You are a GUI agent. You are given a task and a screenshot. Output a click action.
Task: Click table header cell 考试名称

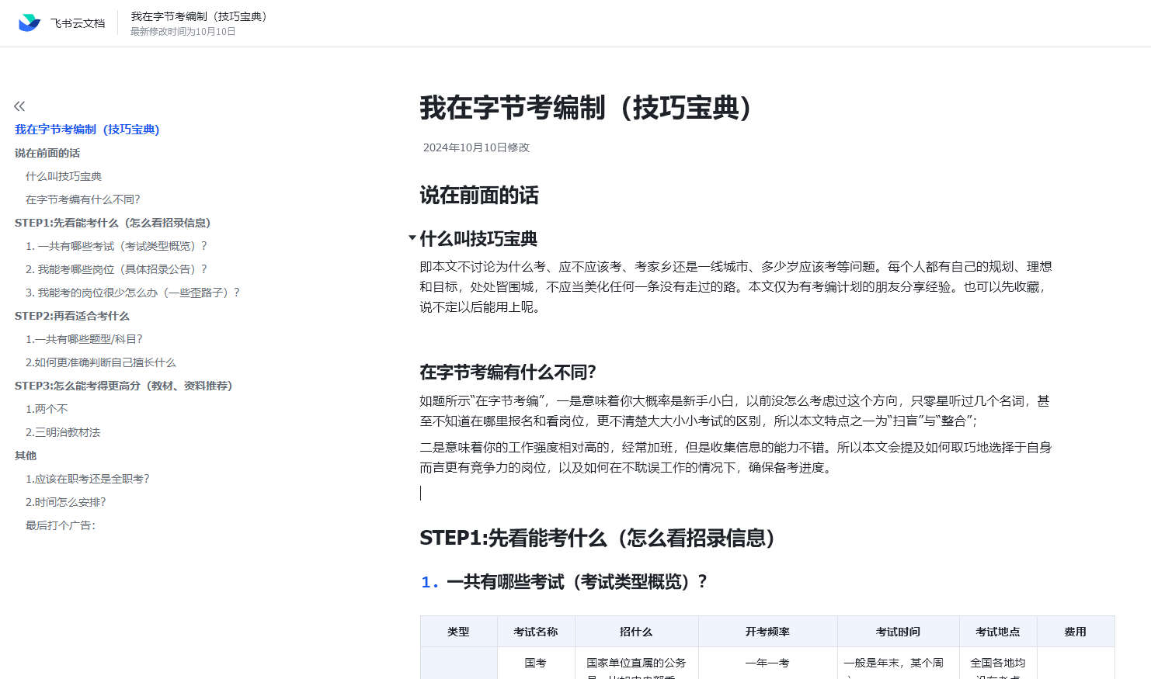click(x=536, y=632)
